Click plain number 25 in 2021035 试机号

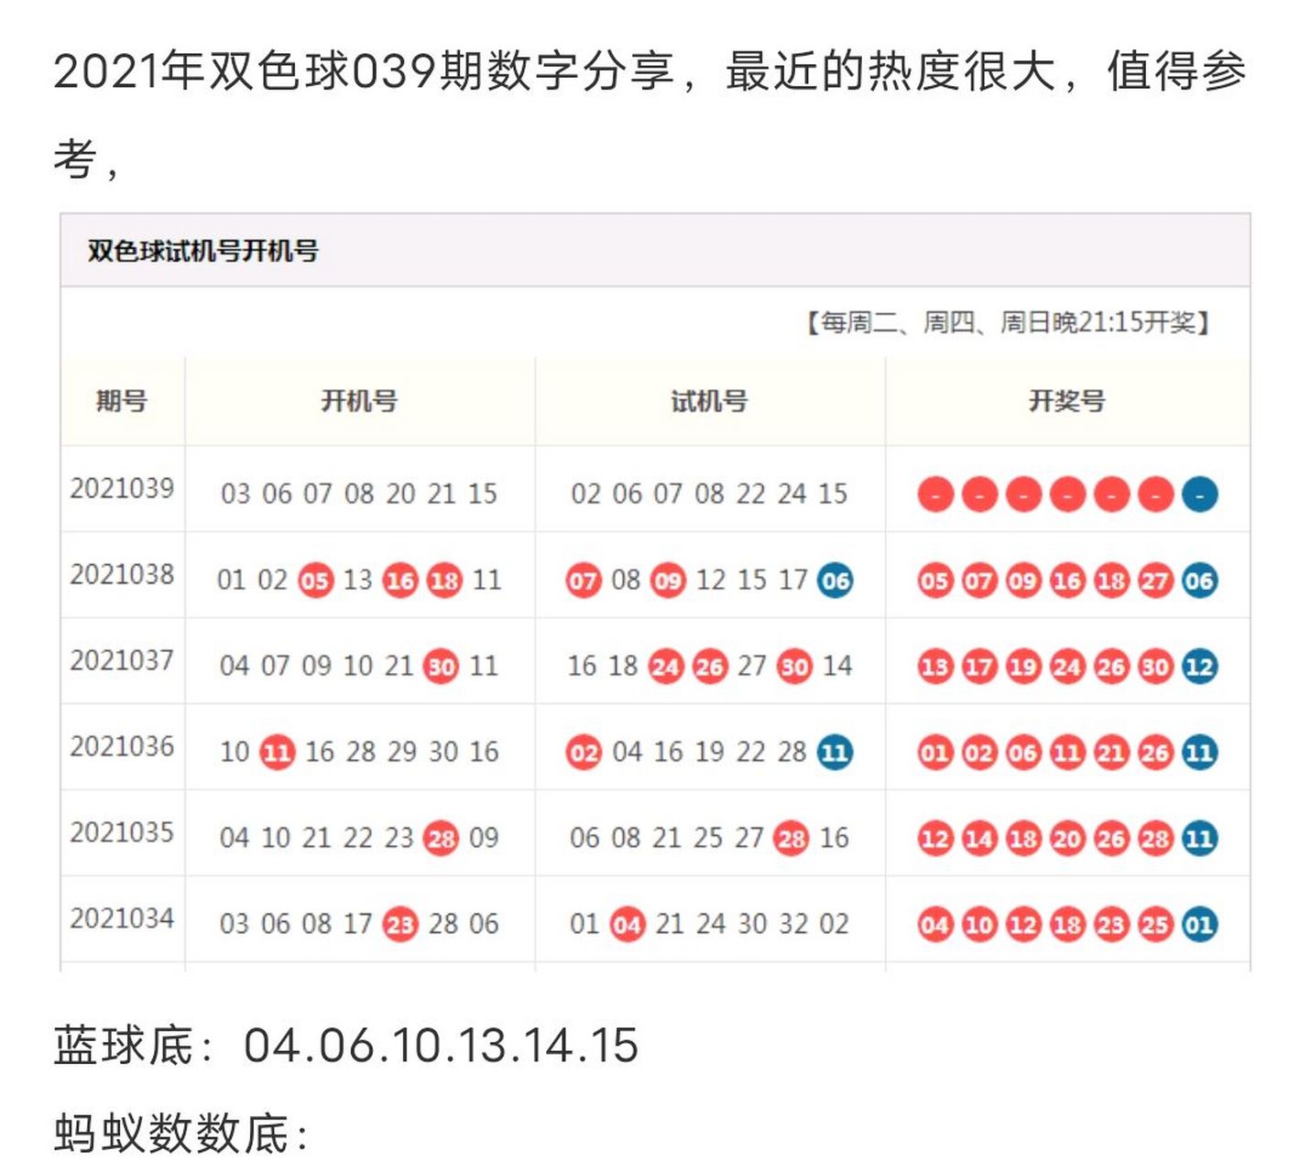point(708,838)
